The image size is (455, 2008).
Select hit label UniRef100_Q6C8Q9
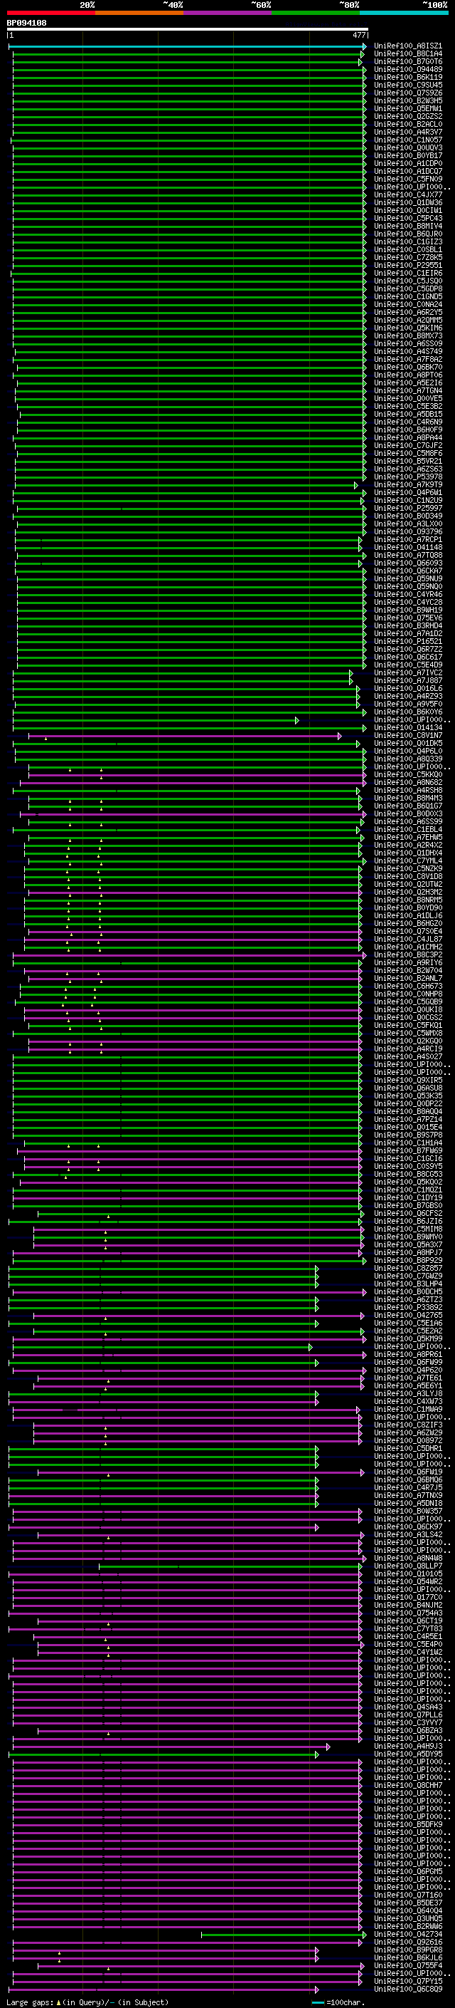[x=407, y=1989]
